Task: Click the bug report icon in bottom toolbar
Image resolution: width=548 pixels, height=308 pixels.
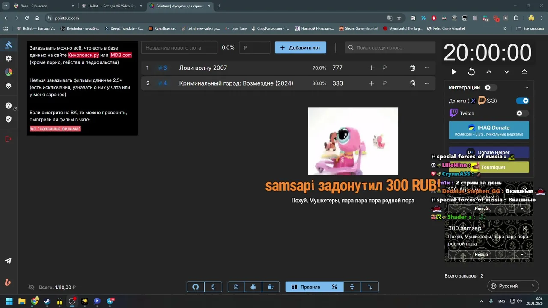Action: pyautogui.click(x=253, y=287)
